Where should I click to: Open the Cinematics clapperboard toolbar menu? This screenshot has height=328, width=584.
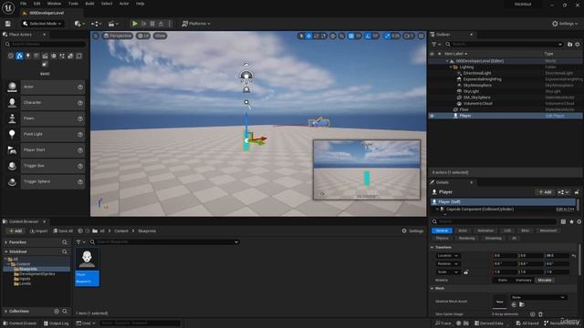coord(113,24)
